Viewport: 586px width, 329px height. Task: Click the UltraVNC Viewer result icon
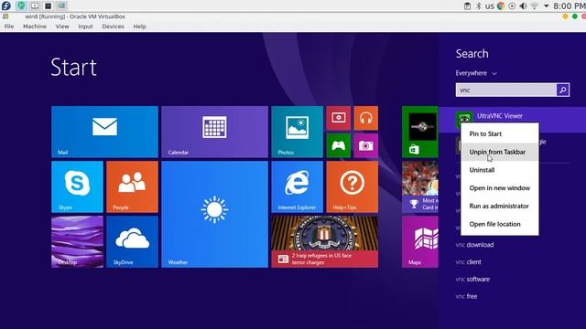tap(464, 120)
